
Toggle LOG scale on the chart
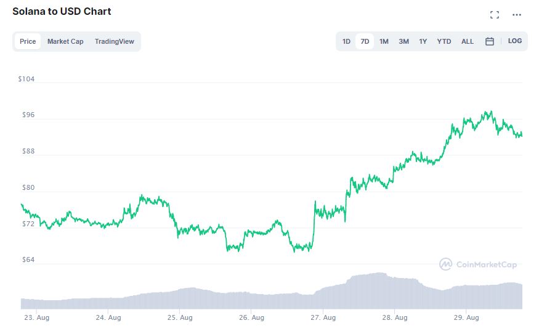(x=515, y=41)
